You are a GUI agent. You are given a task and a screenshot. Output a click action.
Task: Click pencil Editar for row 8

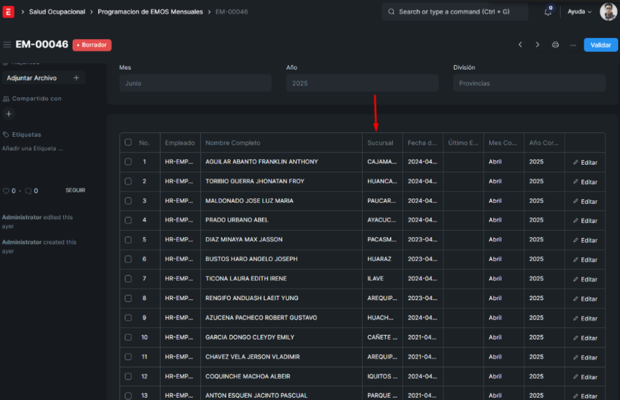(x=585, y=299)
